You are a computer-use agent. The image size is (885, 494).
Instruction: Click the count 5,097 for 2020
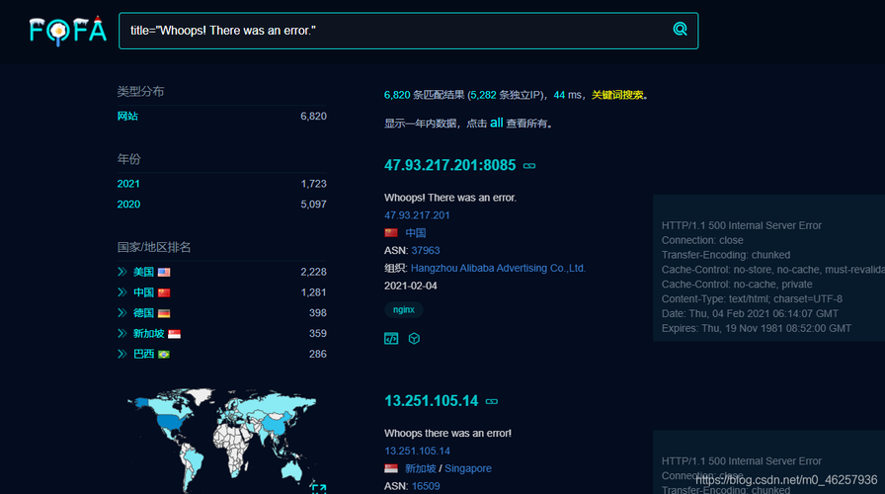[313, 204]
